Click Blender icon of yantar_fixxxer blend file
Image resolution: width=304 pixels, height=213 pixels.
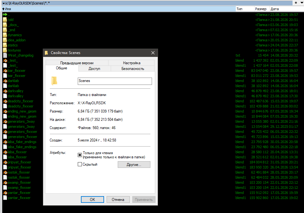(x=5, y=193)
